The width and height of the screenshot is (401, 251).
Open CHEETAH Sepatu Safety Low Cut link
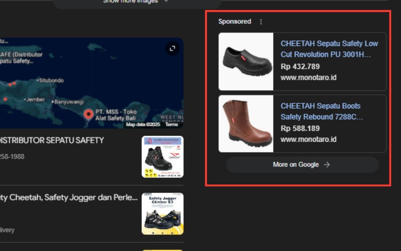click(x=329, y=49)
